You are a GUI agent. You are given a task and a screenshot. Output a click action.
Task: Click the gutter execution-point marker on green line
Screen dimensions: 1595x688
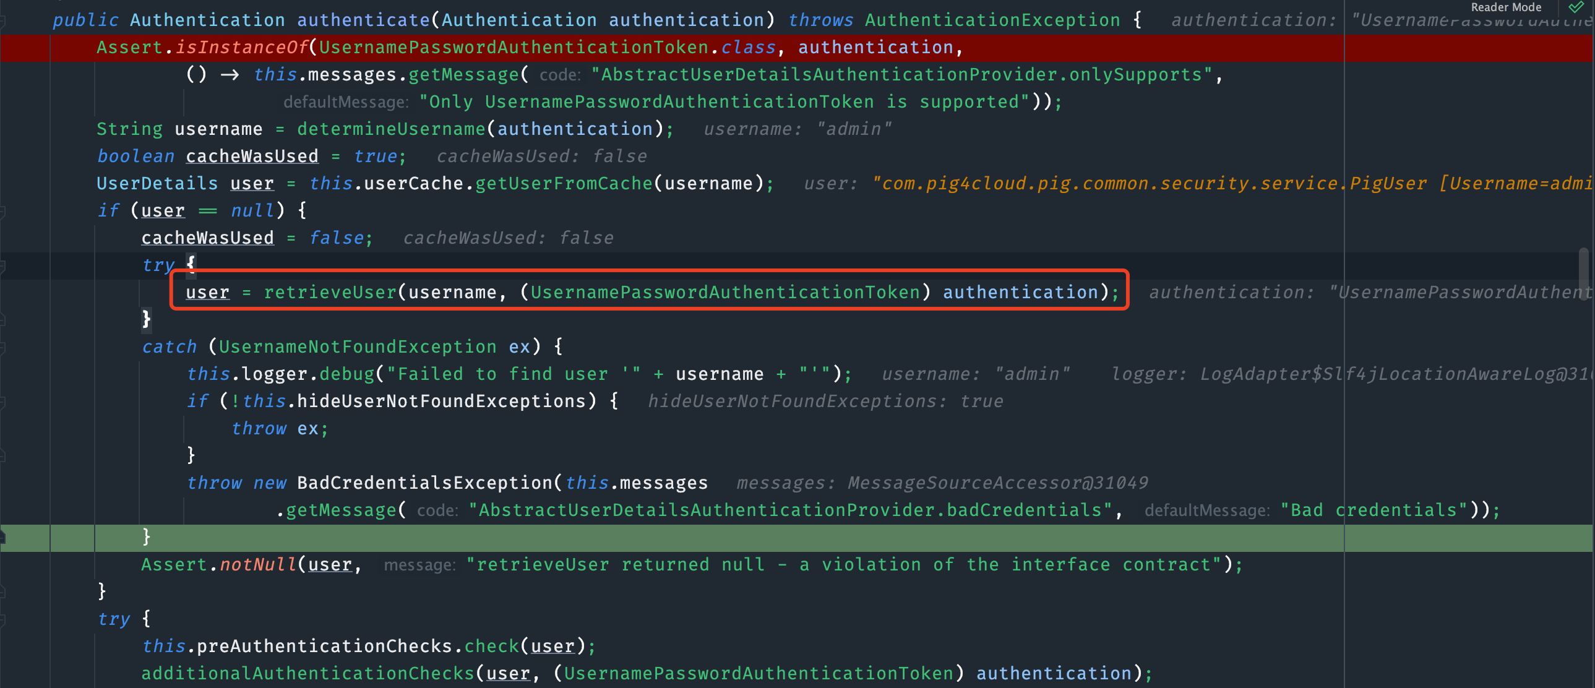(x=2, y=538)
